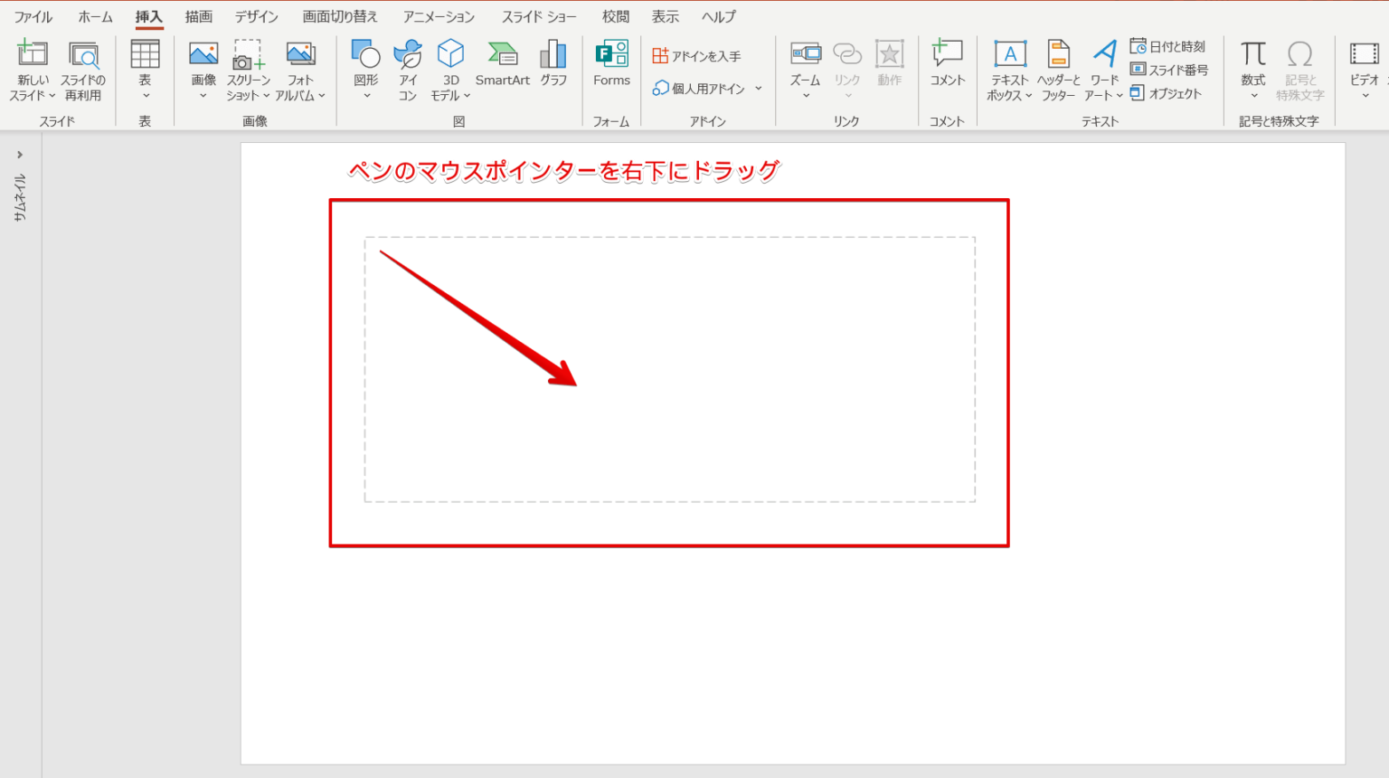The image size is (1389, 778).
Task: Expand the Shapes (図形) dropdown arrow
Action: [x=366, y=96]
